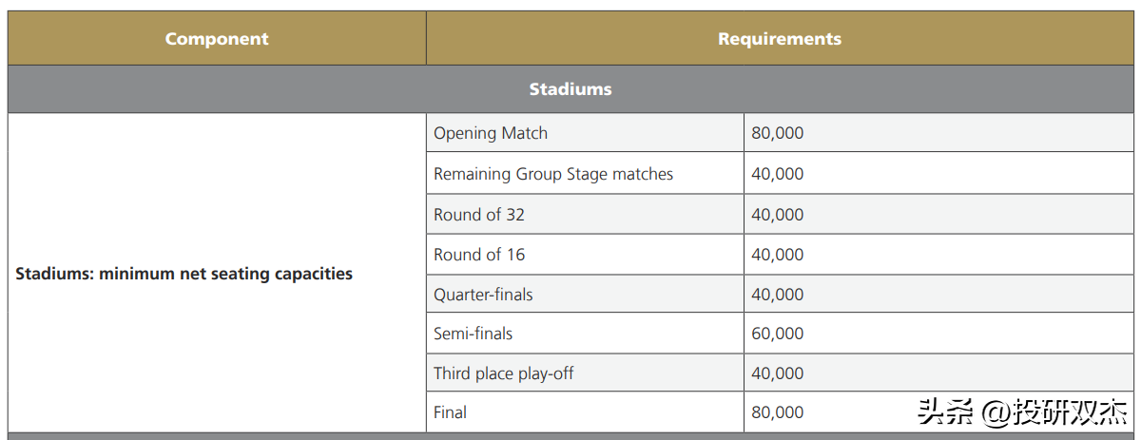The height and width of the screenshot is (440, 1141).
Task: Select the Remaining Group Stage matches cell
Action: [x=585, y=174]
